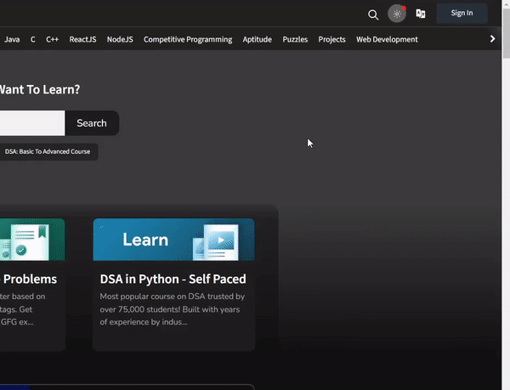The height and width of the screenshot is (390, 510).
Task: Click 'Most popular course on DSA' description text
Action: pos(173,309)
